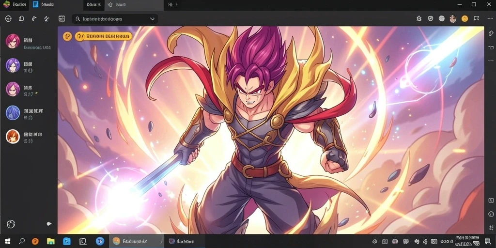Open File Explorer from the taskbar

[50, 241]
